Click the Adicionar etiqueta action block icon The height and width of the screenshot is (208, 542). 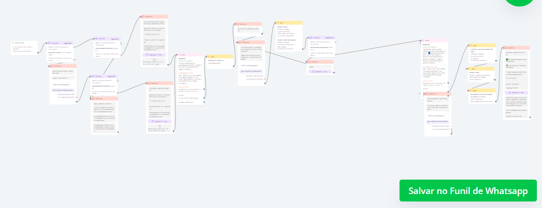pos(209,56)
